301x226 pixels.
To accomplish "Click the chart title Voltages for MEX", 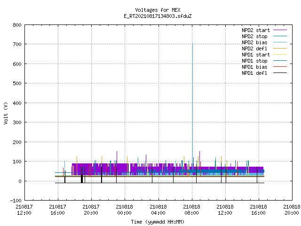I will click(158, 10).
